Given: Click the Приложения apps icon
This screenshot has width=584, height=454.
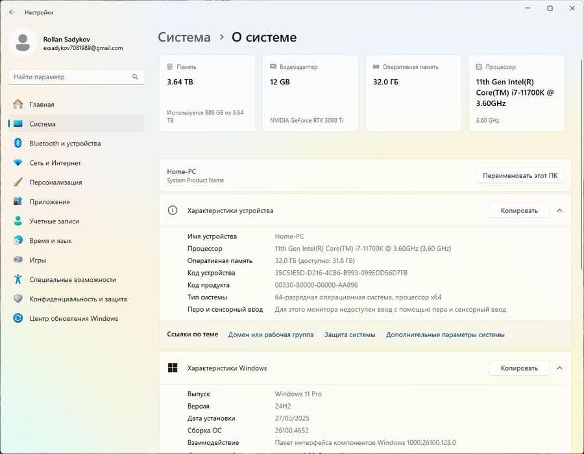Looking at the screenshot, I should (18, 201).
